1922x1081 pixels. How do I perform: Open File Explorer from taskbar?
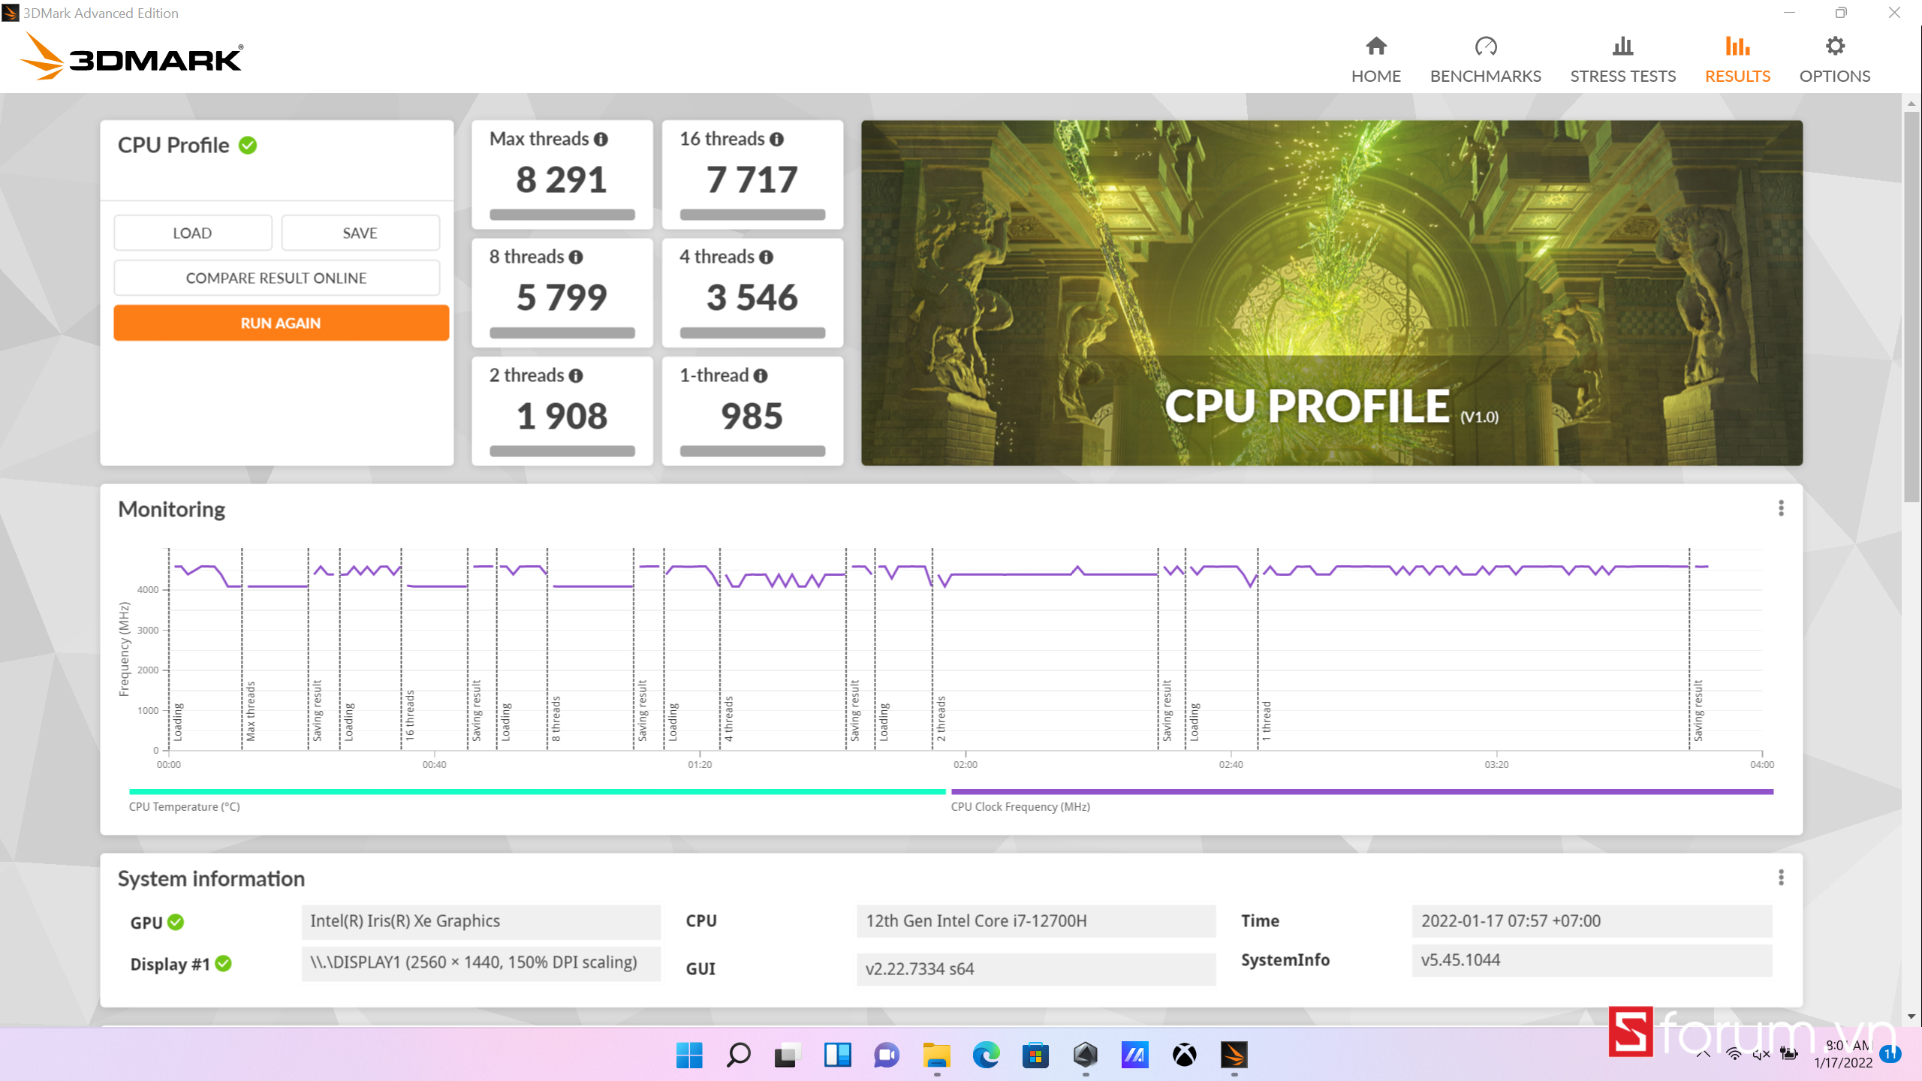[936, 1055]
